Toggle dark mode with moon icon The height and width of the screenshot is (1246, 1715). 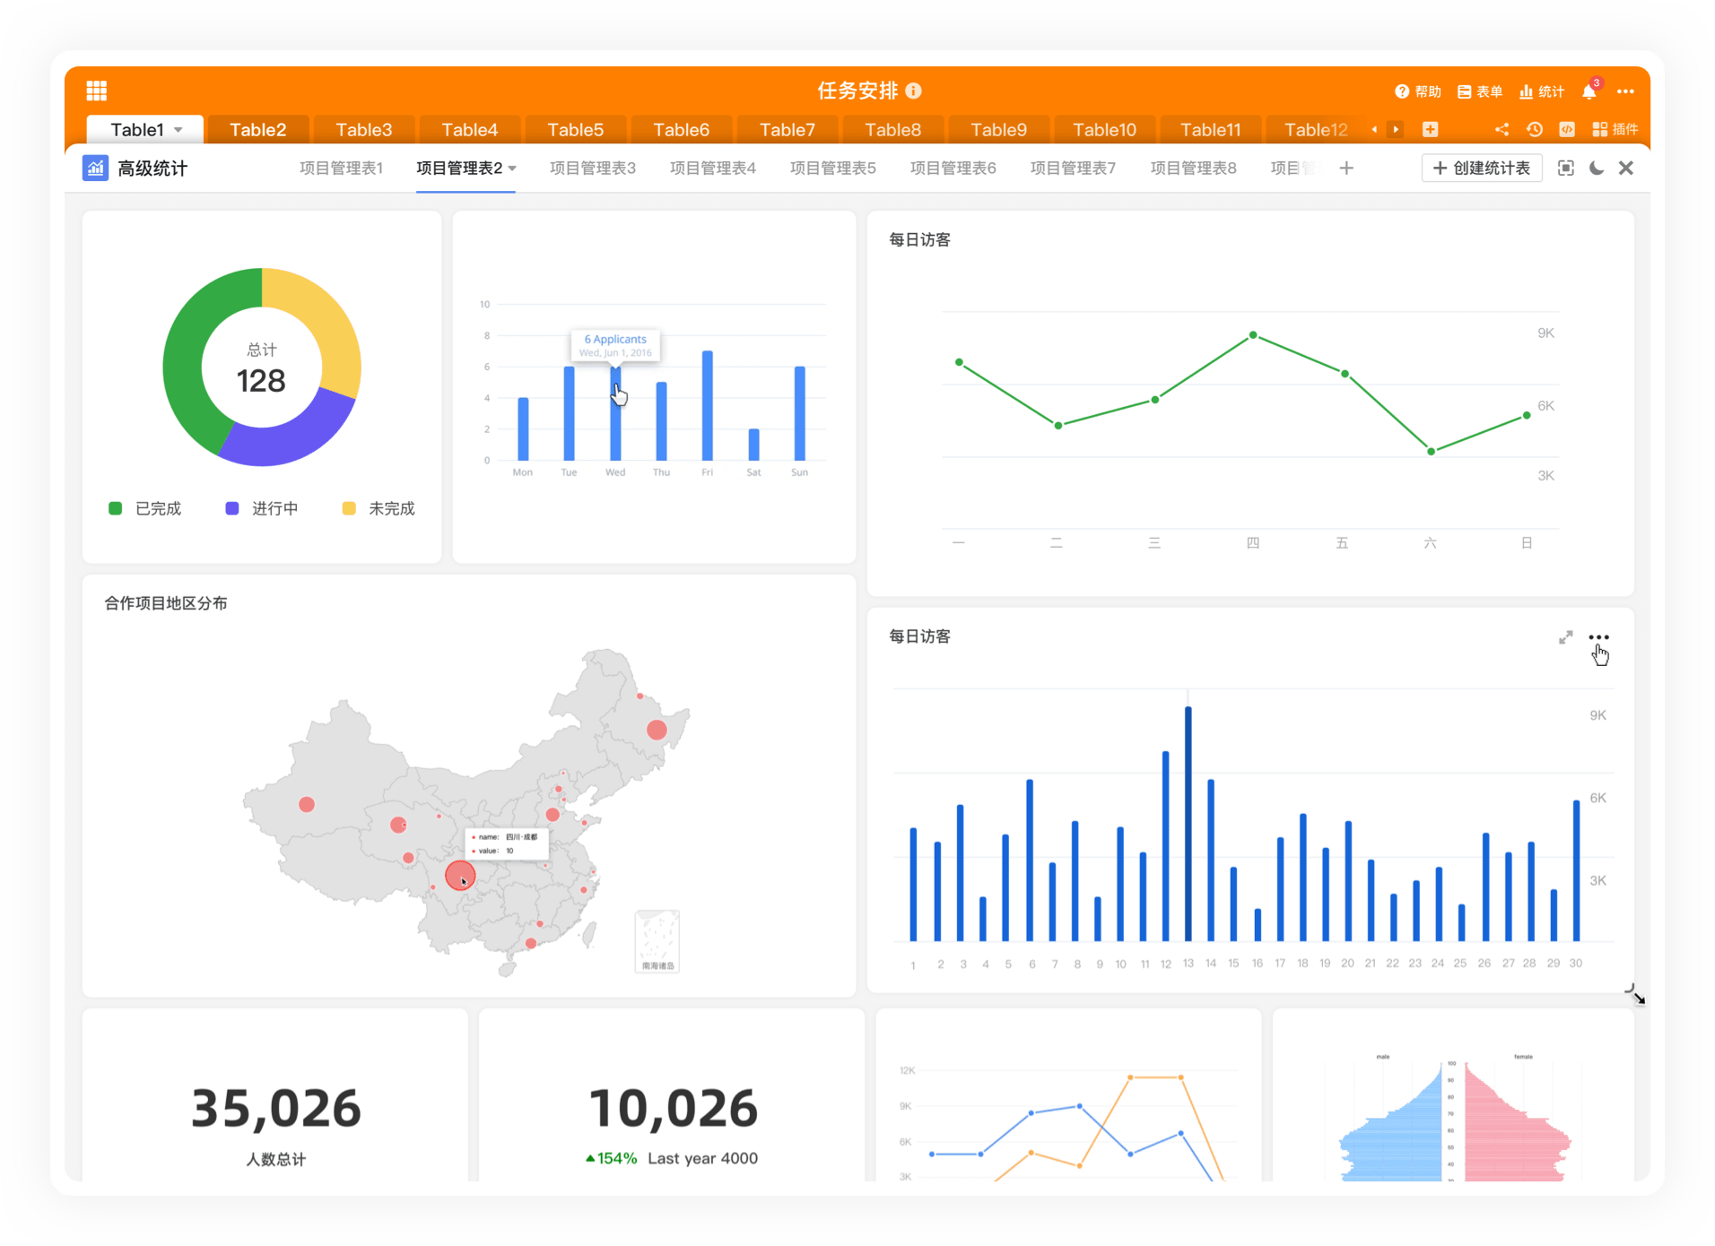coord(1597,169)
